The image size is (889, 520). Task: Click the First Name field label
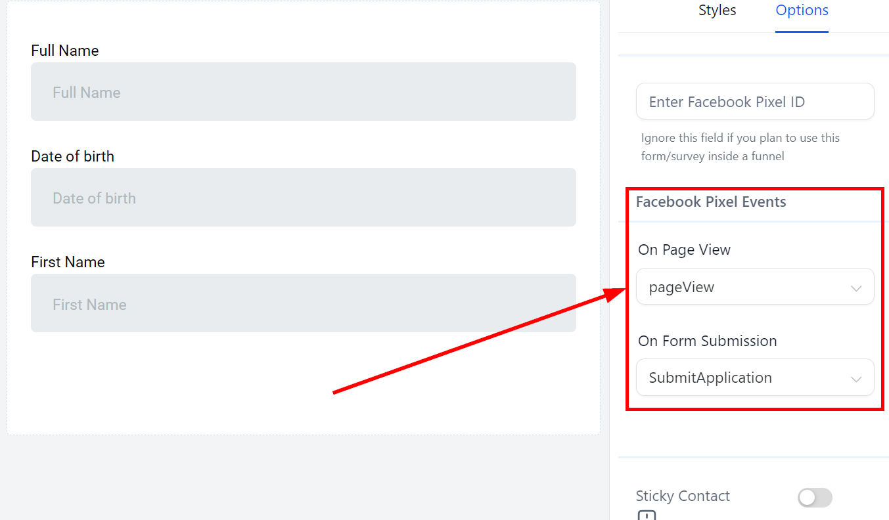pos(68,262)
